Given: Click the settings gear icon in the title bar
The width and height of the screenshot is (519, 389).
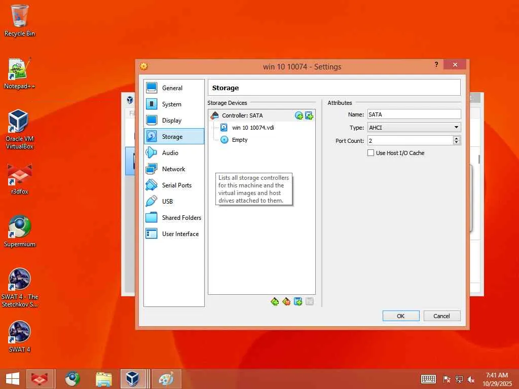Looking at the screenshot, I should [143, 66].
